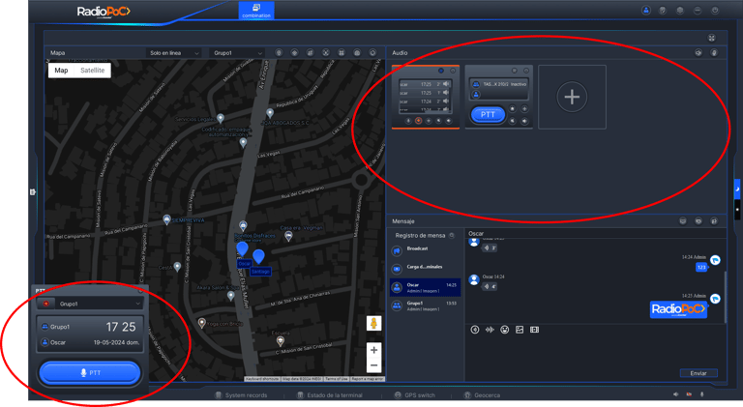
Task: Play Oscar's 14:24 voice message
Action: pos(490,286)
